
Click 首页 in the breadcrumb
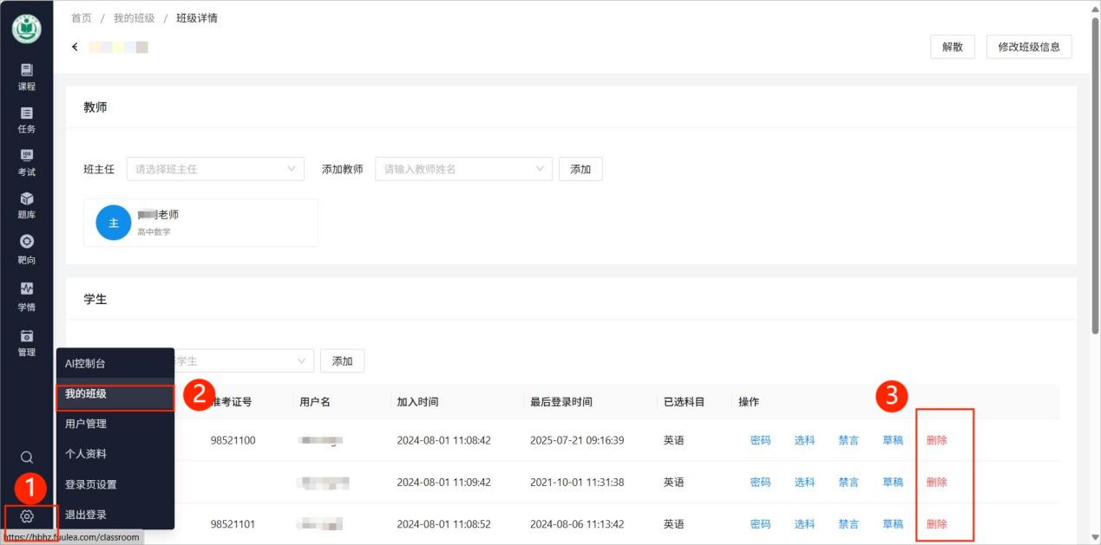82,18
